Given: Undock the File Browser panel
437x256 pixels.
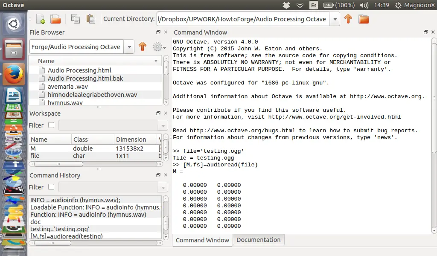Looking at the screenshot, I should (x=158, y=32).
